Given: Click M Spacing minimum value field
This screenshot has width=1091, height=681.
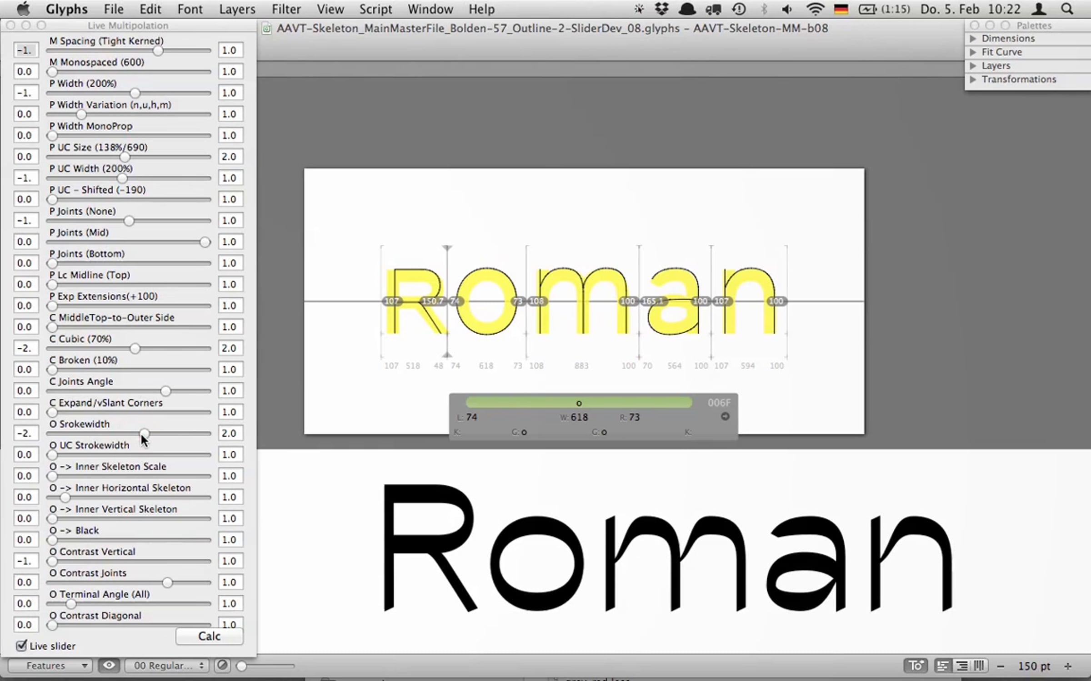Looking at the screenshot, I should [x=25, y=50].
